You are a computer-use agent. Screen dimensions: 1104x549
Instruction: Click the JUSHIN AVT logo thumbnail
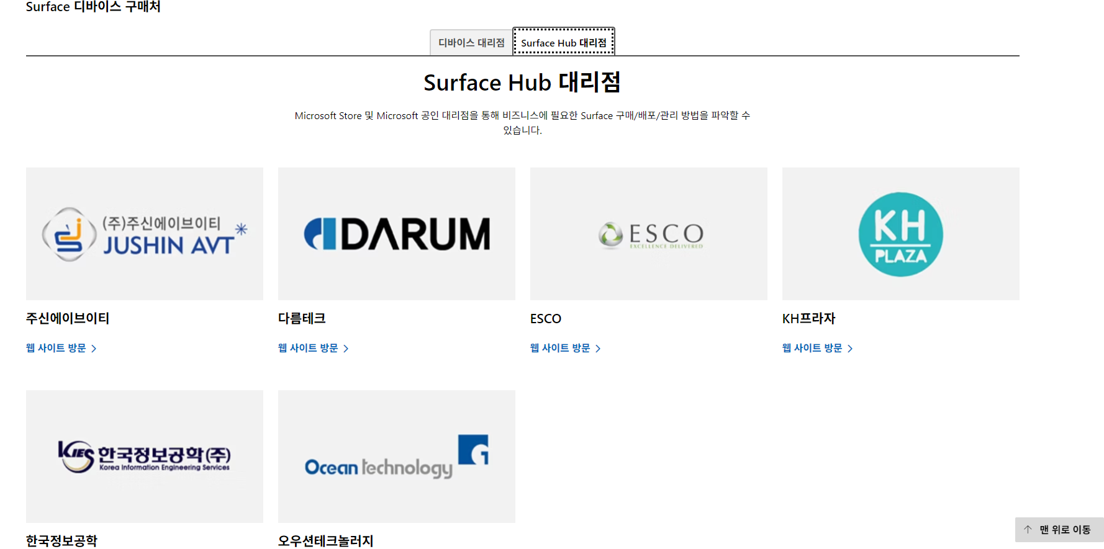pos(145,234)
